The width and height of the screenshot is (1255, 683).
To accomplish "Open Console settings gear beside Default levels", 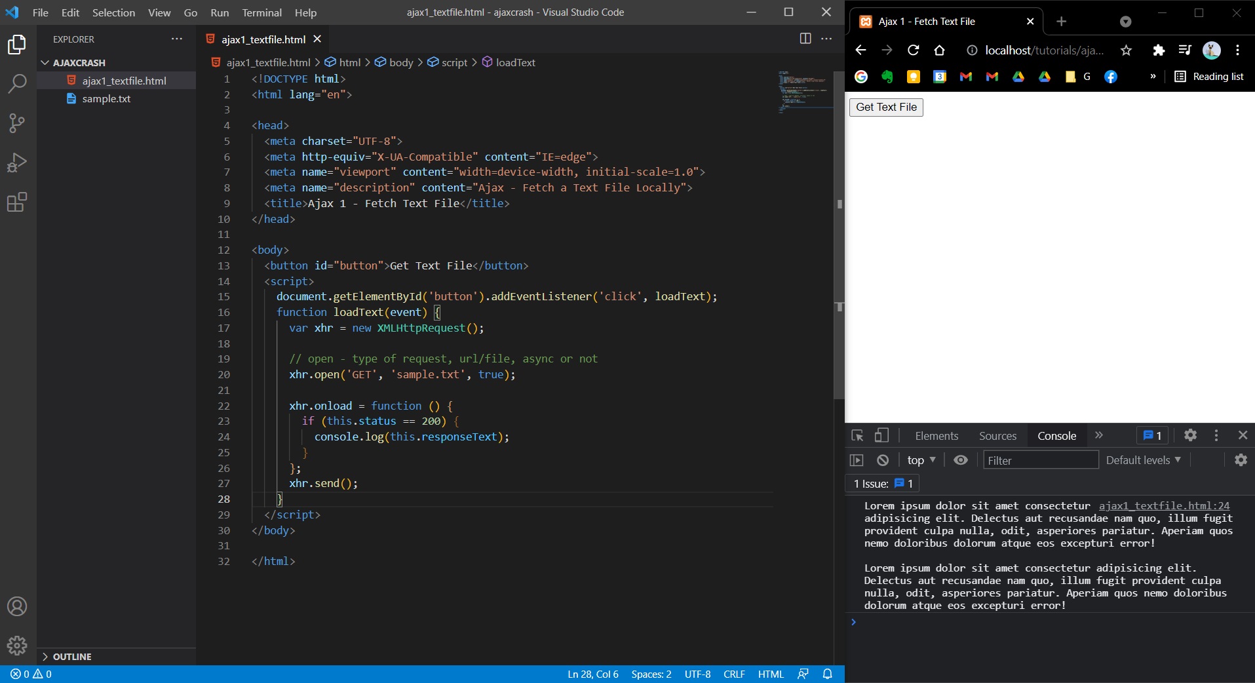I will [x=1241, y=460].
